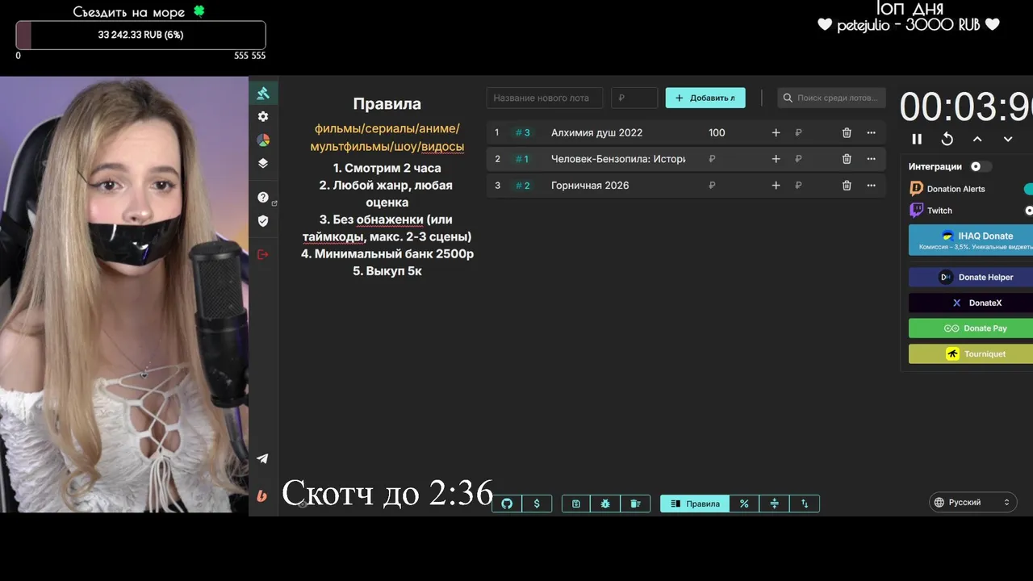Delete the Горничная 2026 lot

pos(847,186)
